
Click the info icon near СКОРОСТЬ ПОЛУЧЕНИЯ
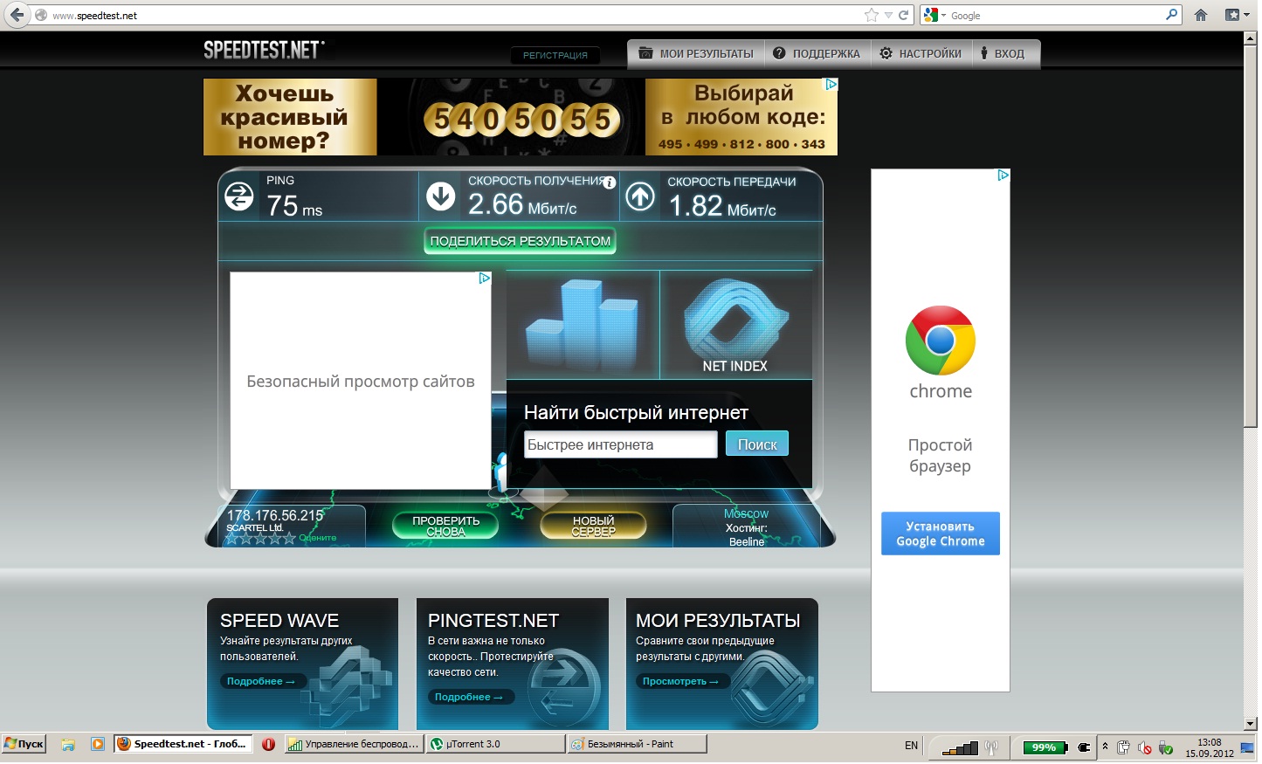point(610,182)
